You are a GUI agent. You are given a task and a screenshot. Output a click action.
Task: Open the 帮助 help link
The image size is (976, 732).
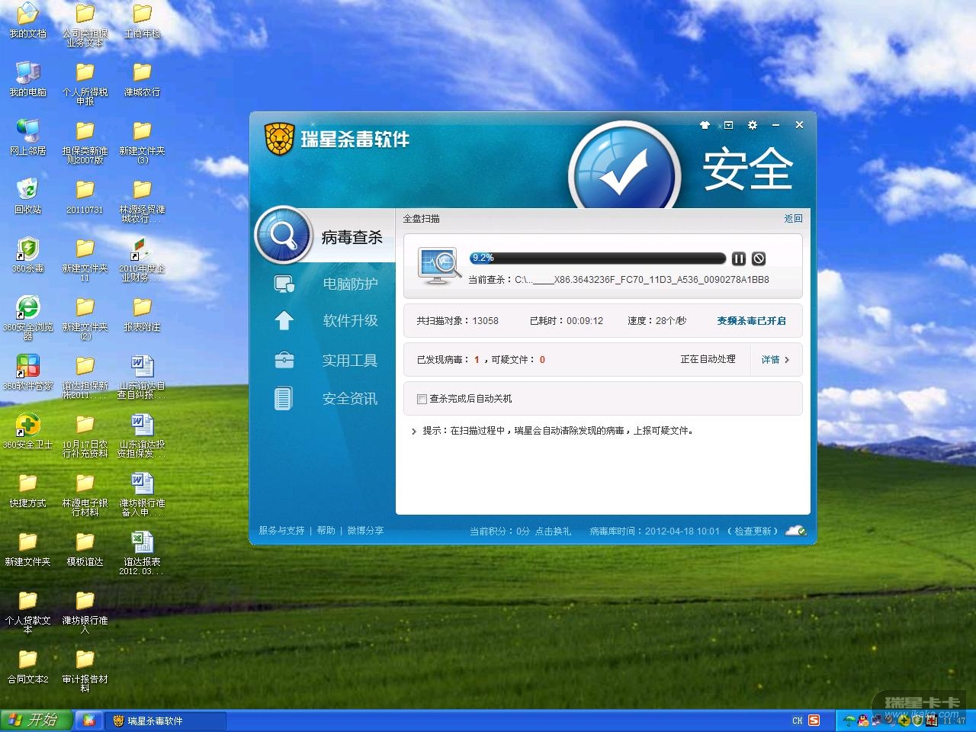[x=326, y=531]
